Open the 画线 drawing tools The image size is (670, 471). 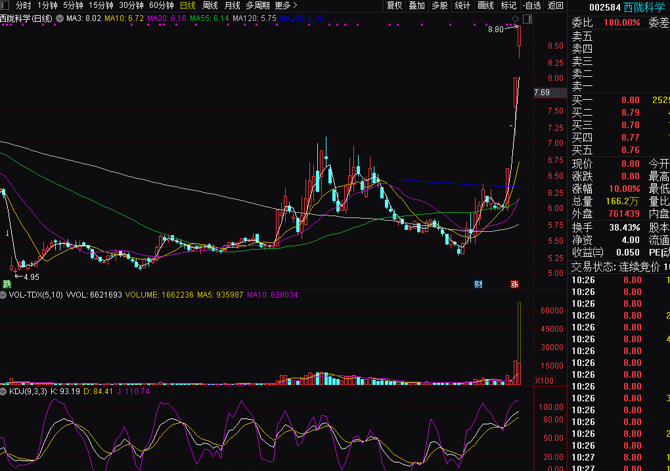[485, 5]
